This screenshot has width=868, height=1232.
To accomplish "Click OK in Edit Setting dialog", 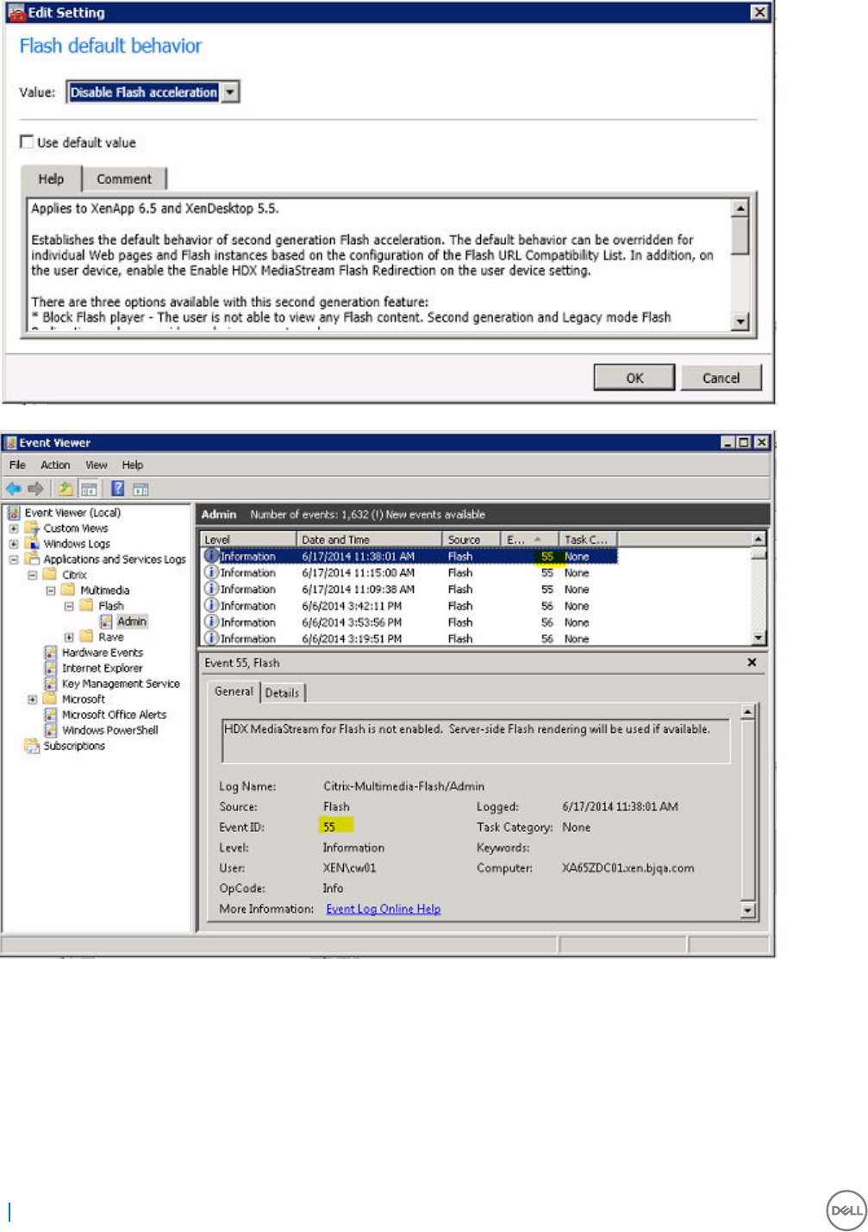I will click(634, 378).
